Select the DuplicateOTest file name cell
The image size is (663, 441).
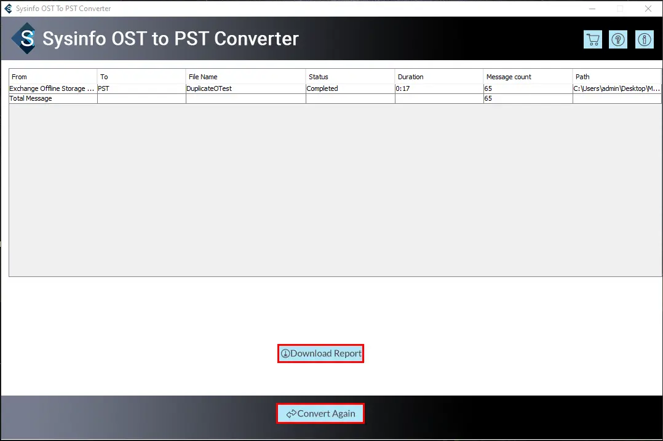(245, 88)
